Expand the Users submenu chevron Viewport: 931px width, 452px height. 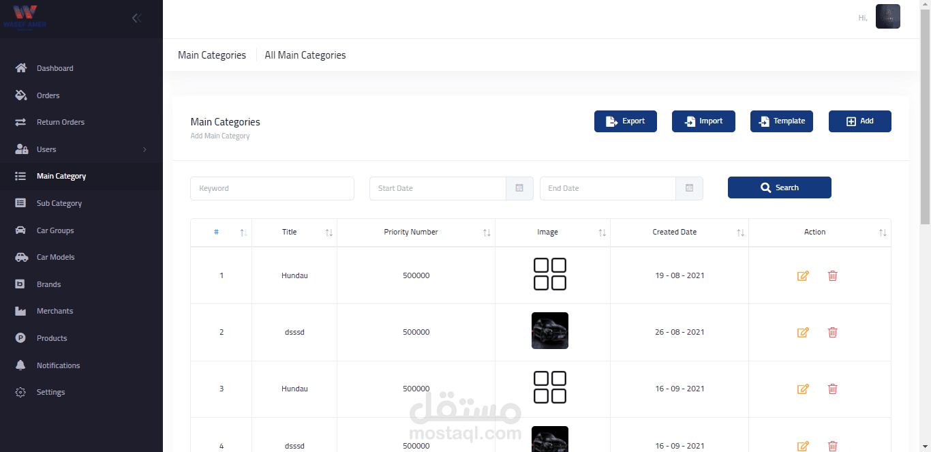[x=144, y=149]
